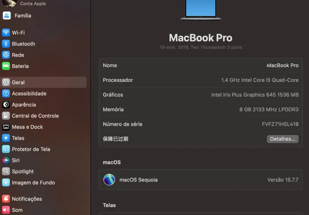Click 'Versão 15.7.7' text

[x=283, y=180]
